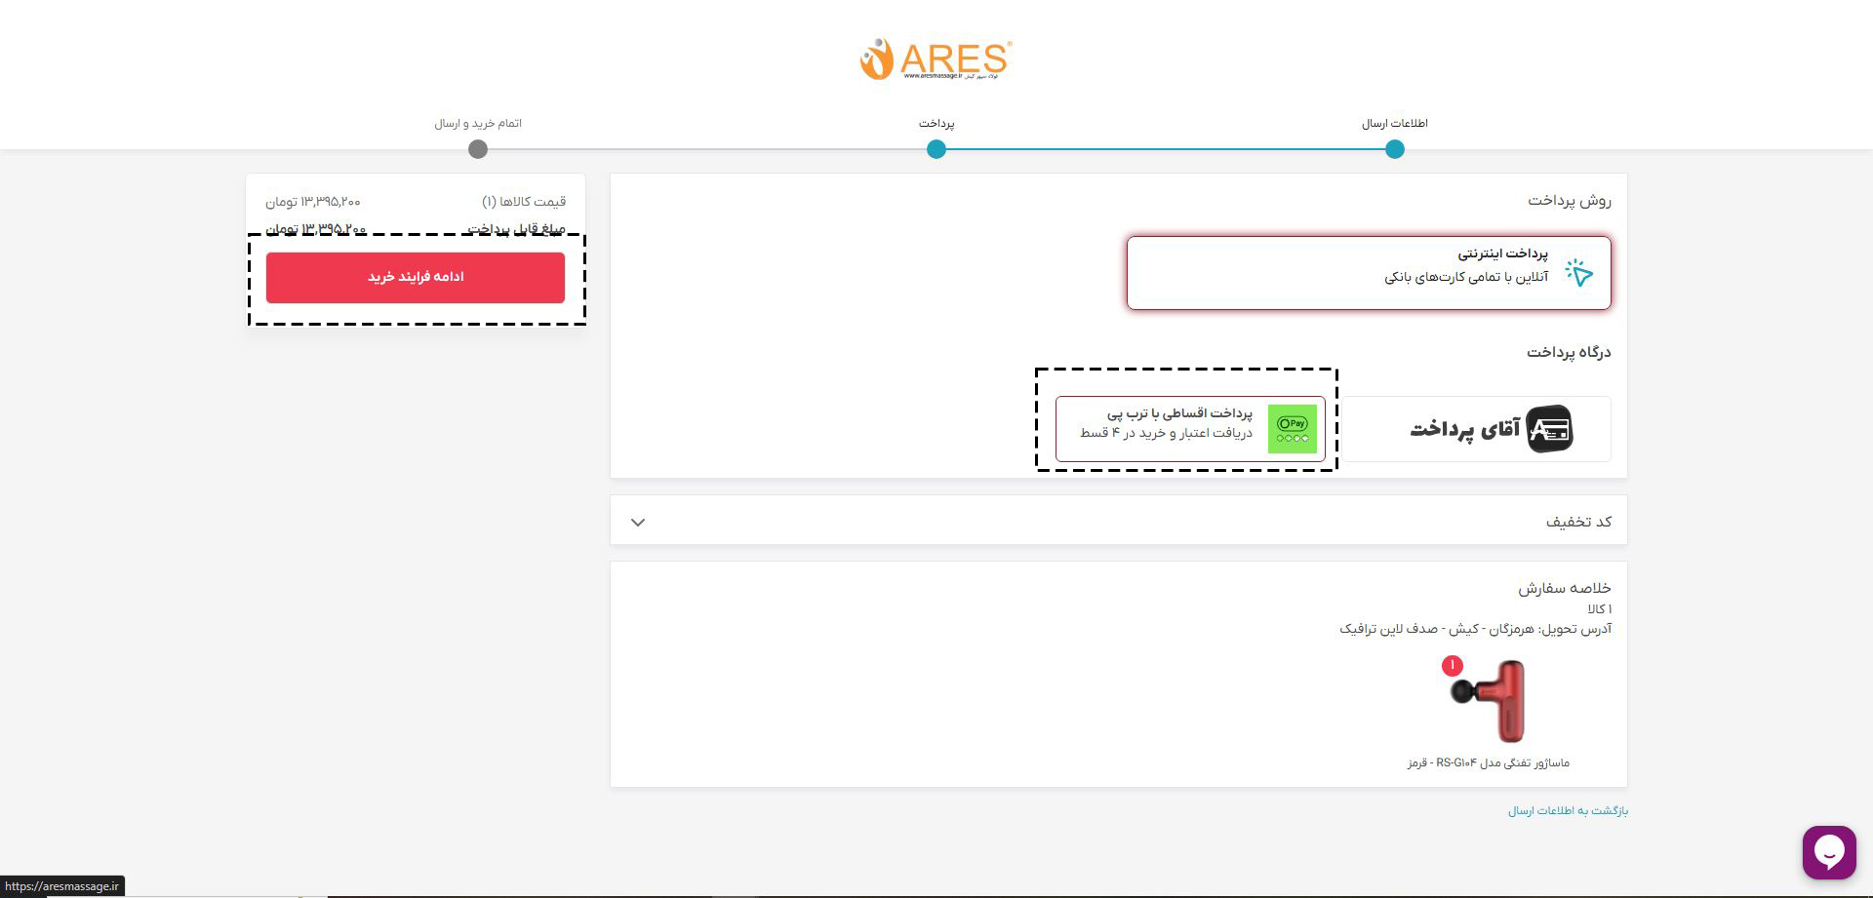
Task: Click the product name ماساژور تفنگی مدل RS-G104
Action: point(1488,763)
